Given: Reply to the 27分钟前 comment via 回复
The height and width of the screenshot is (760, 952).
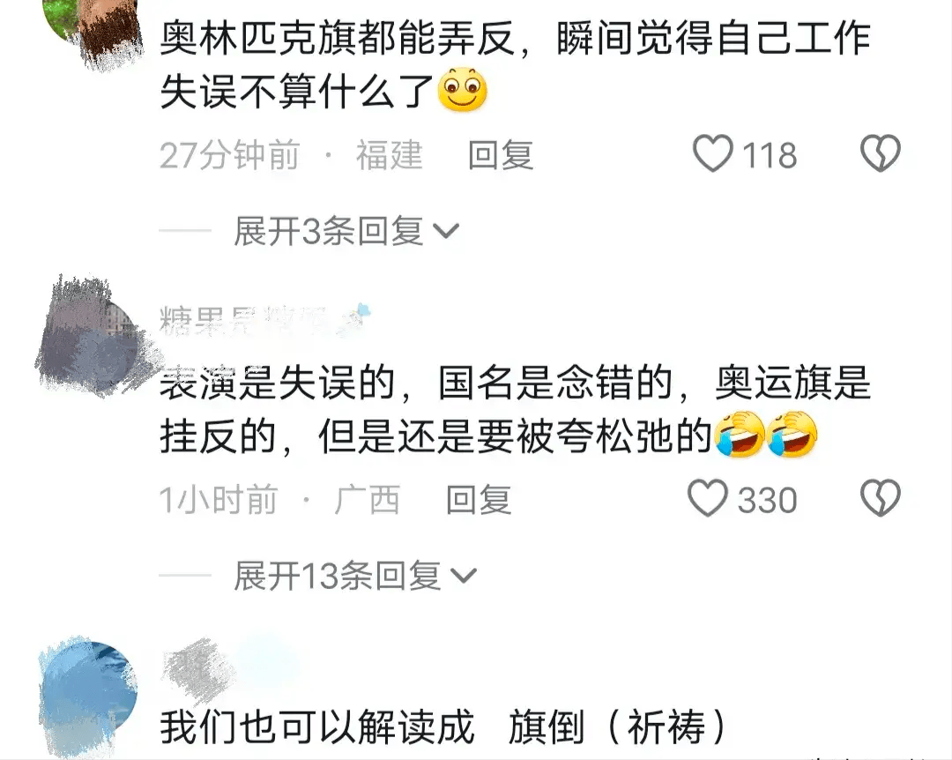Looking at the screenshot, I should click(501, 155).
